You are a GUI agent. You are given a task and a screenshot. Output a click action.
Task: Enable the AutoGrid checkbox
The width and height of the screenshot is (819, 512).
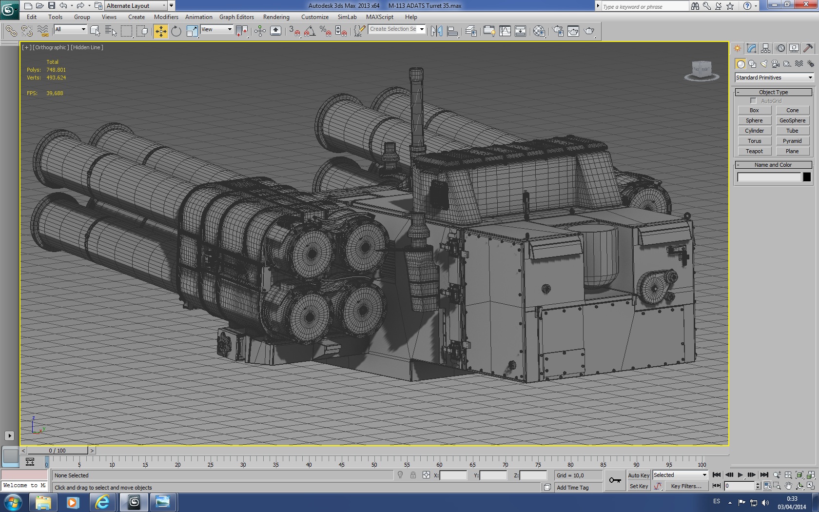tap(753, 101)
